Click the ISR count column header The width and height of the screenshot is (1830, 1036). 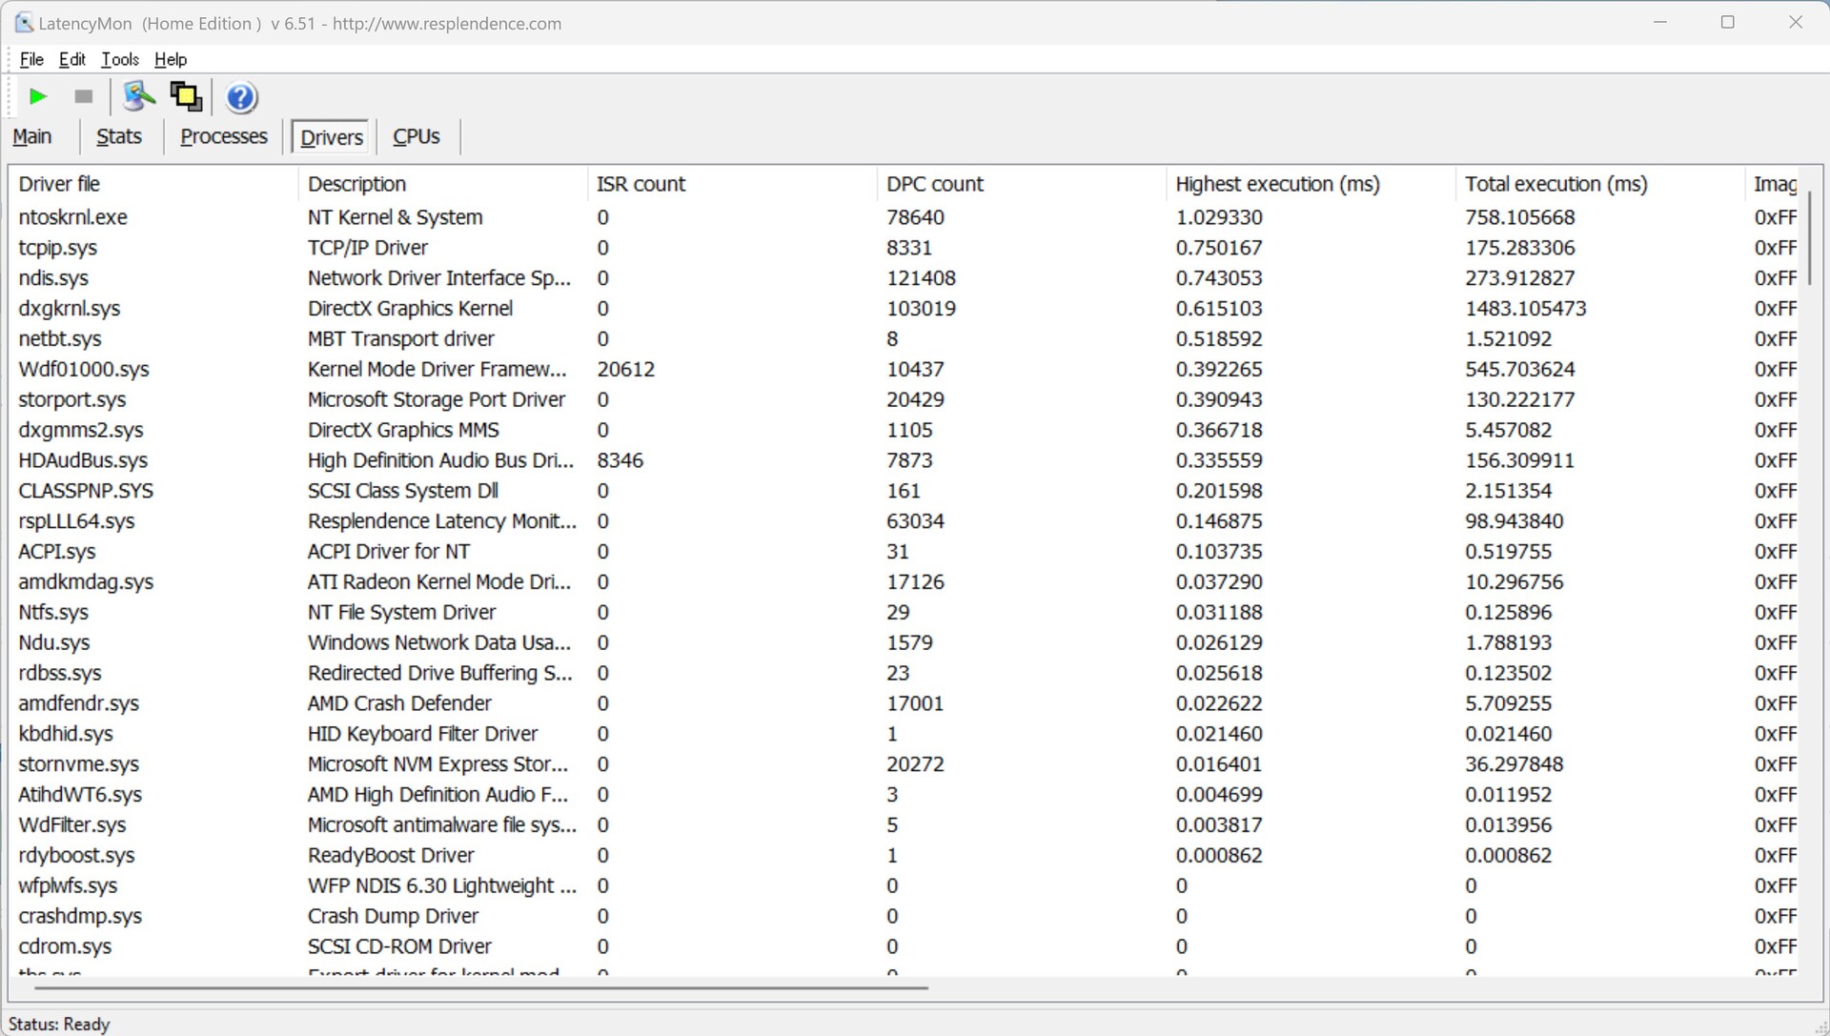point(640,184)
